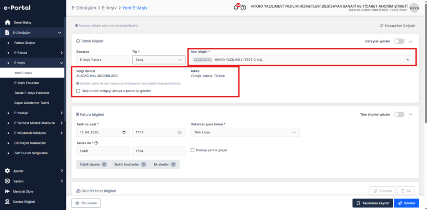Click the Temel bilgiler info icon
Viewport: 427px width, 210px height.
(78, 41)
